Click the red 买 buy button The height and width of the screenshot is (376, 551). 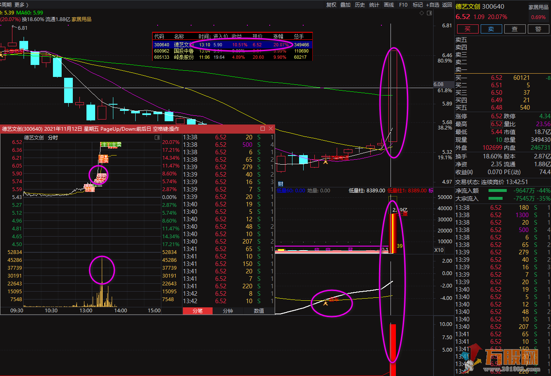coord(467,29)
